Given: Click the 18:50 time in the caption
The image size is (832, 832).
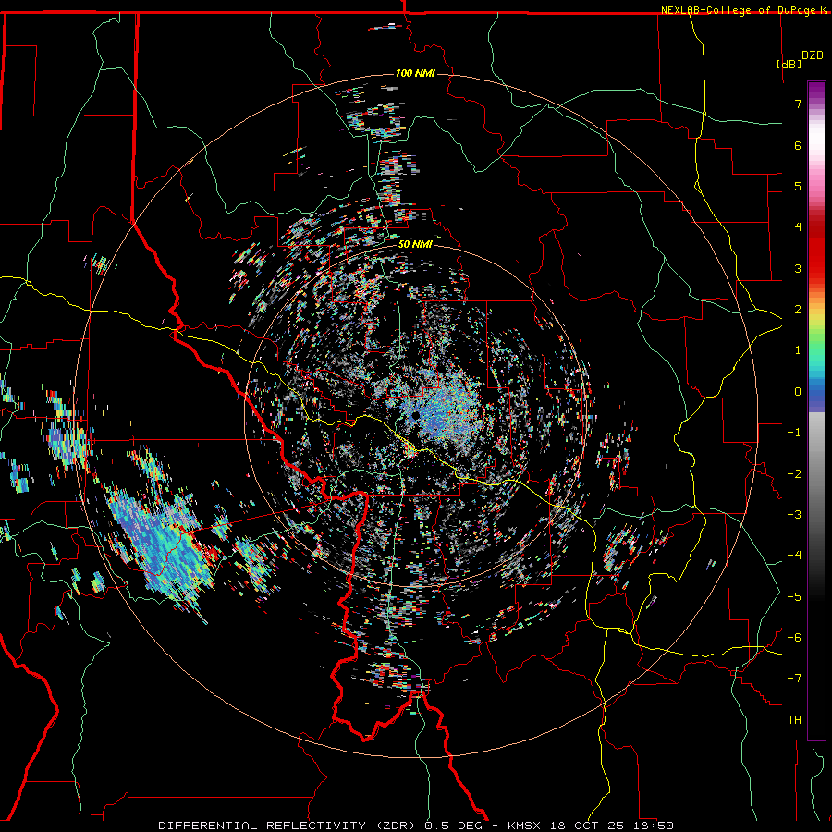Looking at the screenshot, I should (655, 826).
